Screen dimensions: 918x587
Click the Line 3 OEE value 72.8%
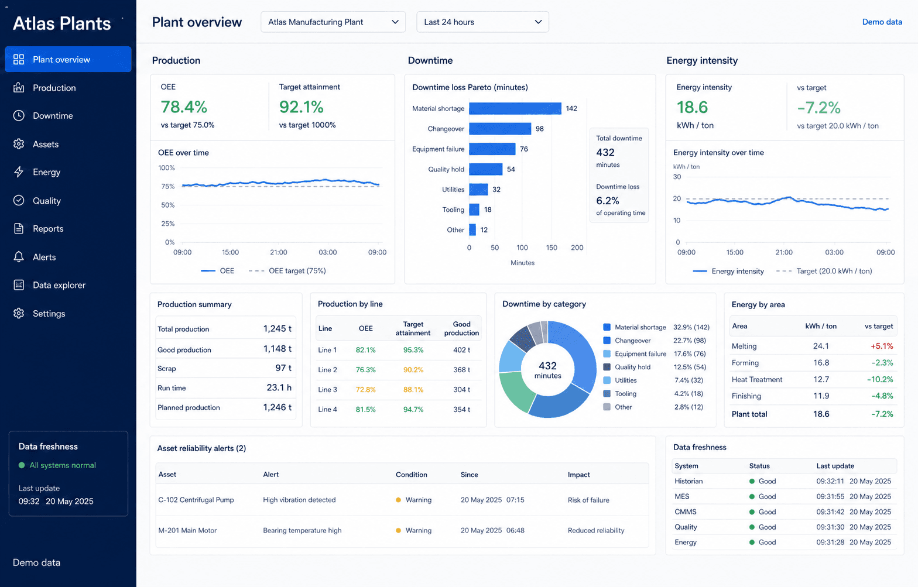point(366,390)
